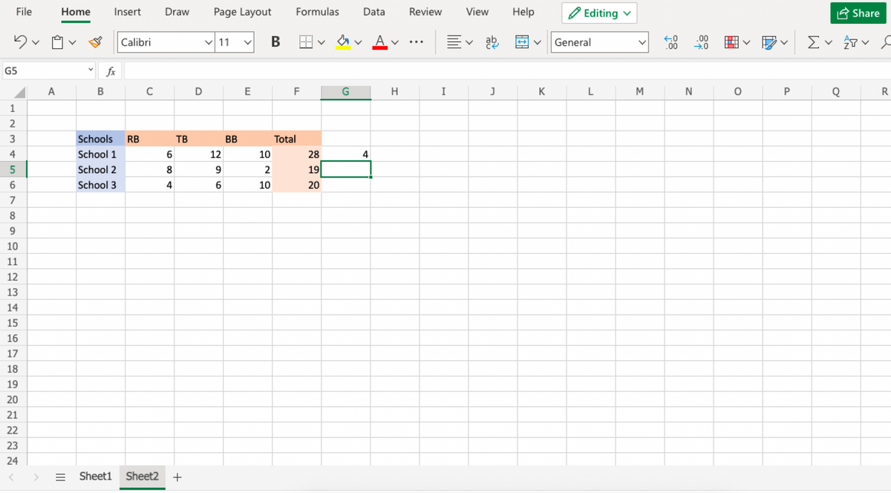Click the Paste clipboard icon
The image size is (891, 493).
pyautogui.click(x=58, y=42)
